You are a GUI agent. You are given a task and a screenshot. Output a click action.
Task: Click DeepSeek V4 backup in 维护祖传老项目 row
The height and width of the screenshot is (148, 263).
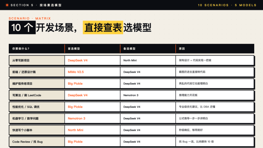pyautogui.click(x=132, y=84)
